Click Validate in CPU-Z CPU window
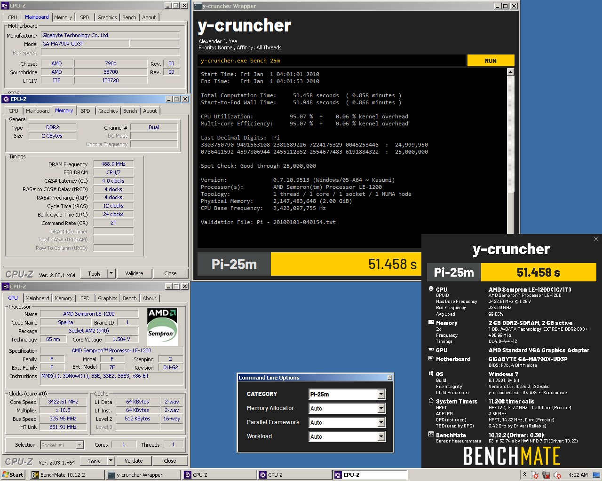This screenshot has height=481, width=602. tap(134, 461)
